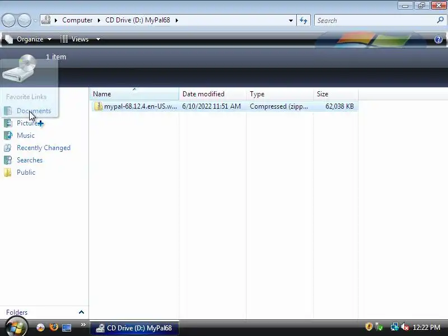This screenshot has width=448, height=336.
Task: Click the computer icon in address bar
Action: point(46,20)
